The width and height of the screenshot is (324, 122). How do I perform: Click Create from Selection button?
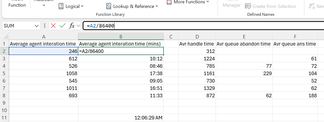pos(270,6)
